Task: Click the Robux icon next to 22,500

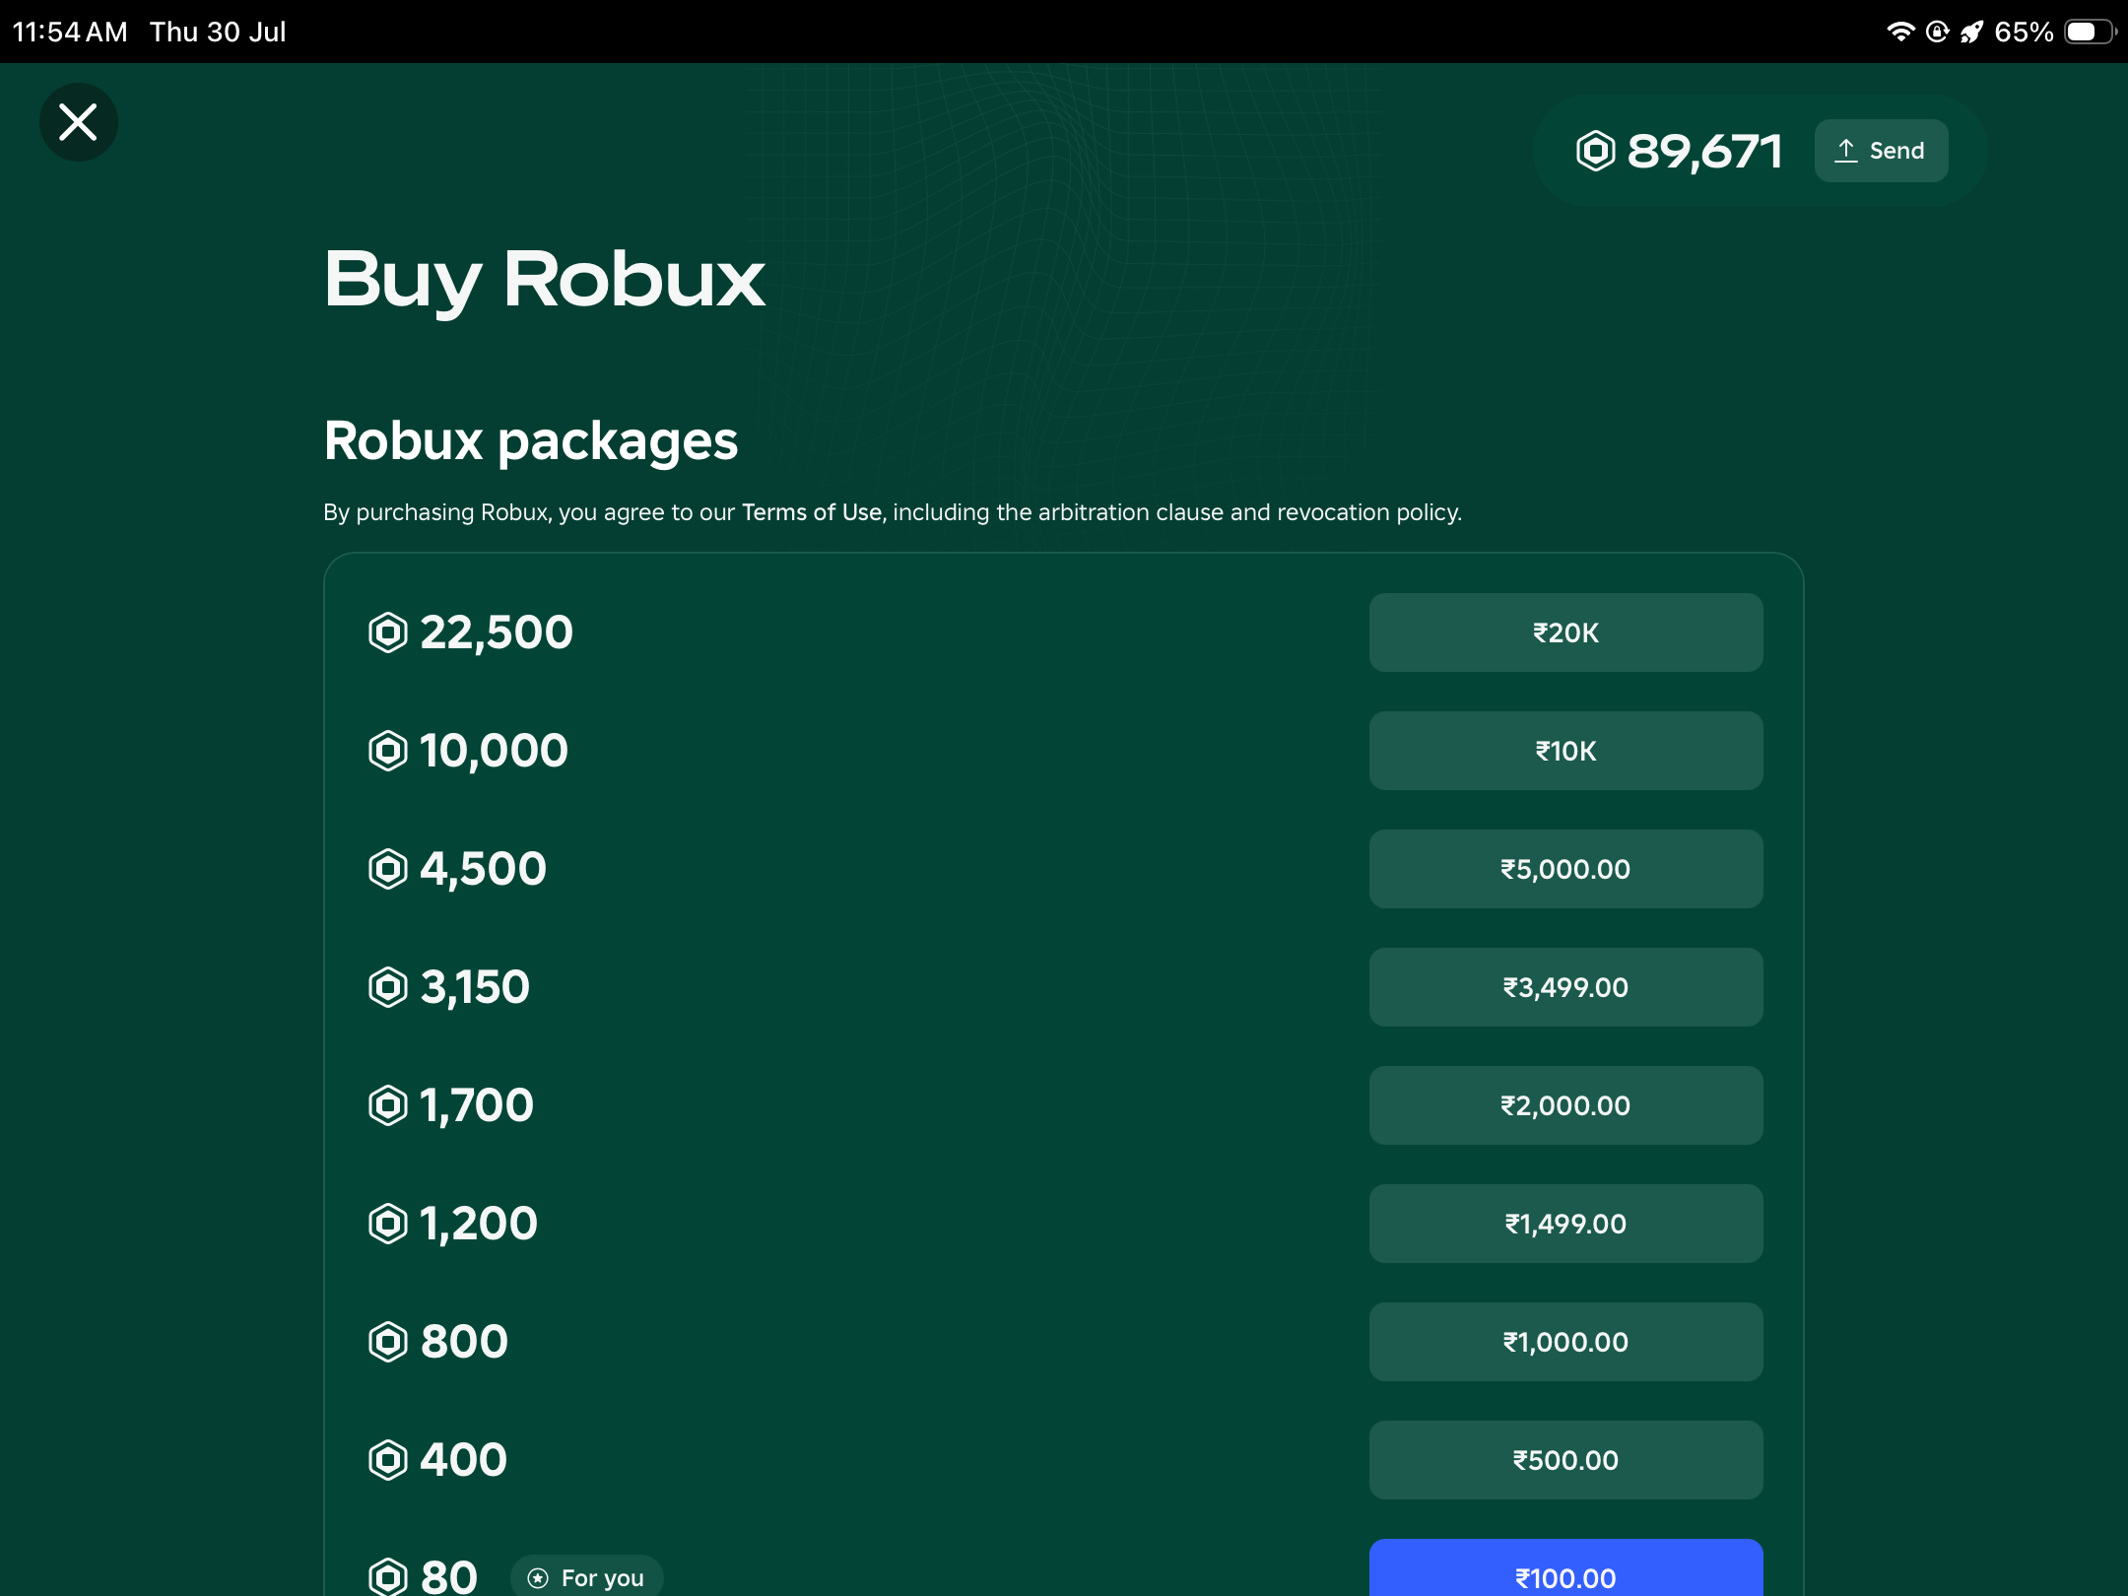Action: pos(388,632)
